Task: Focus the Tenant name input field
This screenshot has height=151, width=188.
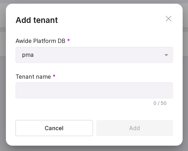Action: coord(94,90)
